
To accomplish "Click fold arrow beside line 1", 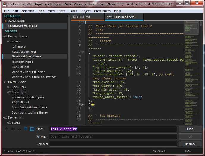I will click(83, 22).
